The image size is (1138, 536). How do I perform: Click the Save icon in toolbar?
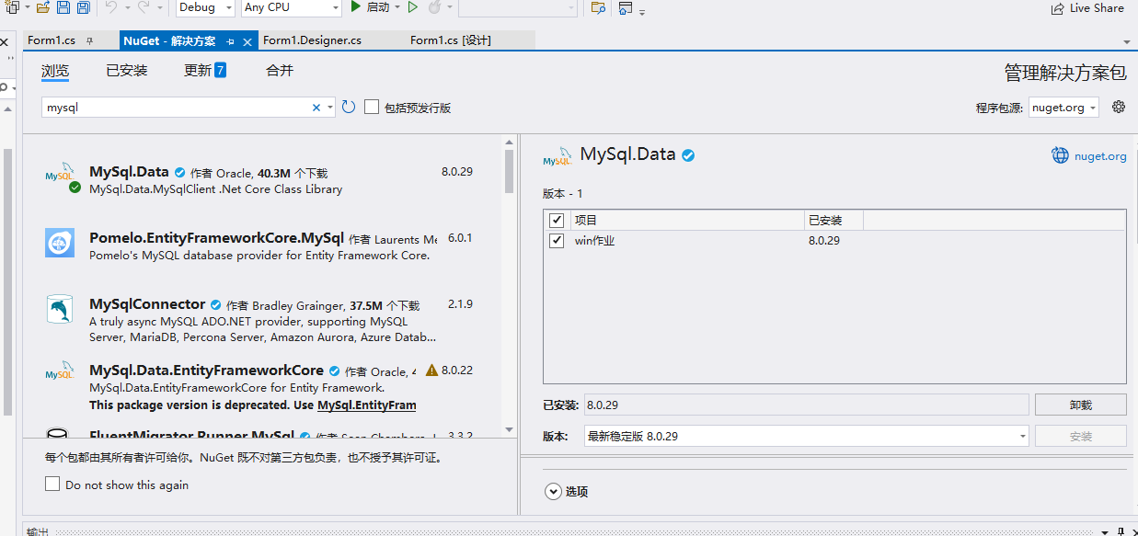(x=63, y=7)
